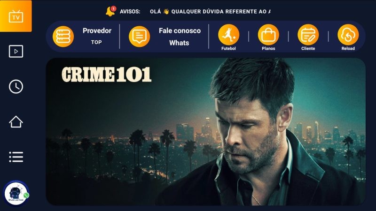Click the Studio Lue Code logo
This screenshot has width=376, height=211.
[16, 193]
